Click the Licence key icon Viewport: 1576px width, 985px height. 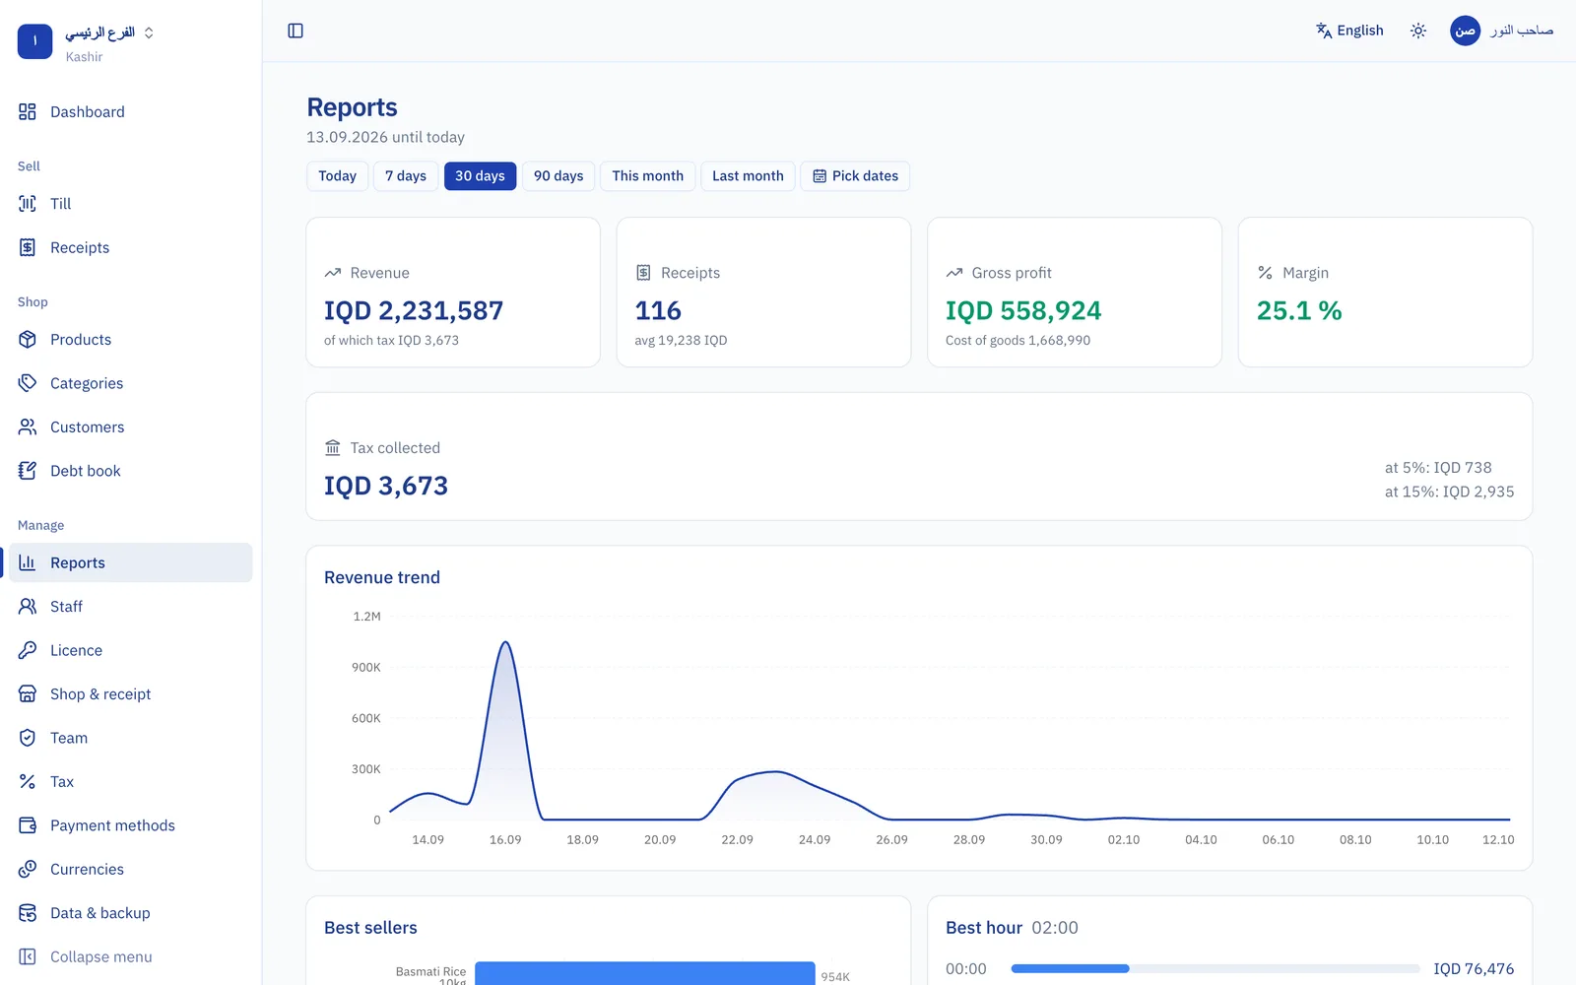coord(28,650)
